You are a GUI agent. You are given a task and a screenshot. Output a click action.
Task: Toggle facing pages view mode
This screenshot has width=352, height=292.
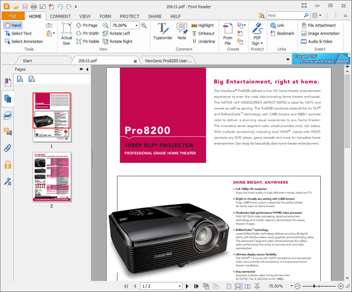click(248, 286)
